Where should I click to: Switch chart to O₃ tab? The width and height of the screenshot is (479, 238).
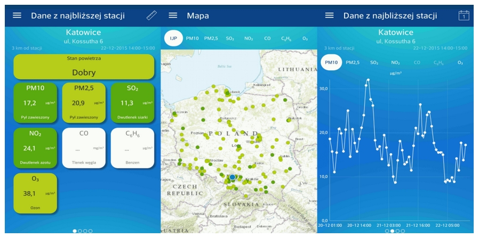click(460, 62)
